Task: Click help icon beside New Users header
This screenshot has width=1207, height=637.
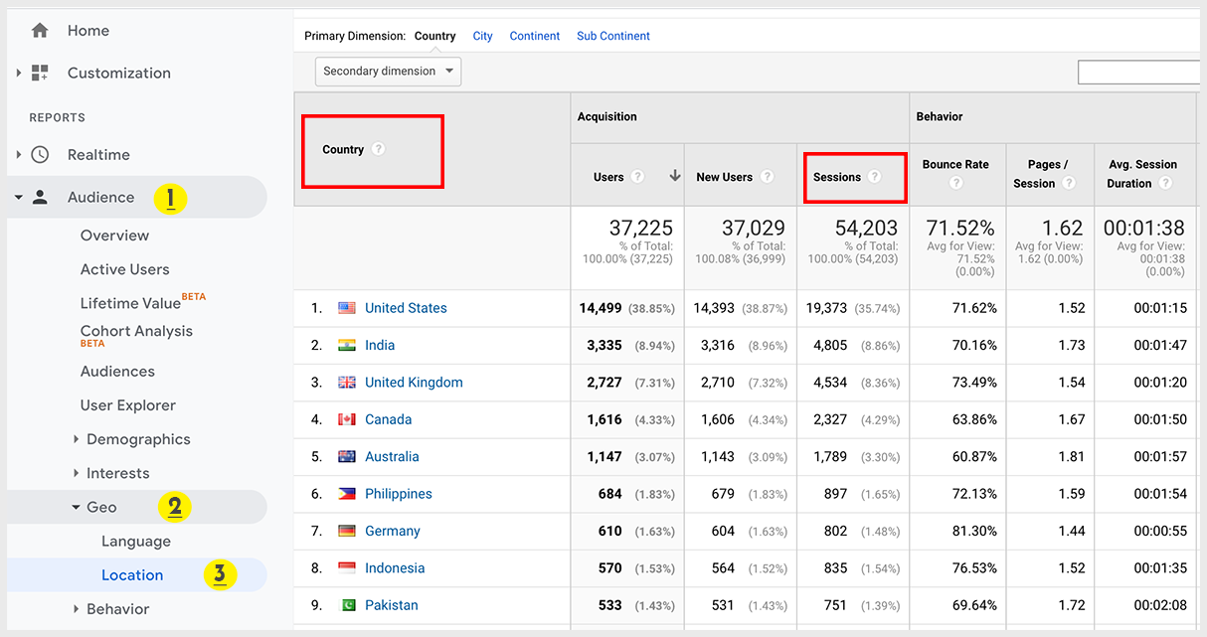Action: [x=767, y=177]
